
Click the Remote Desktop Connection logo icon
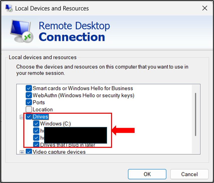pos(21,31)
